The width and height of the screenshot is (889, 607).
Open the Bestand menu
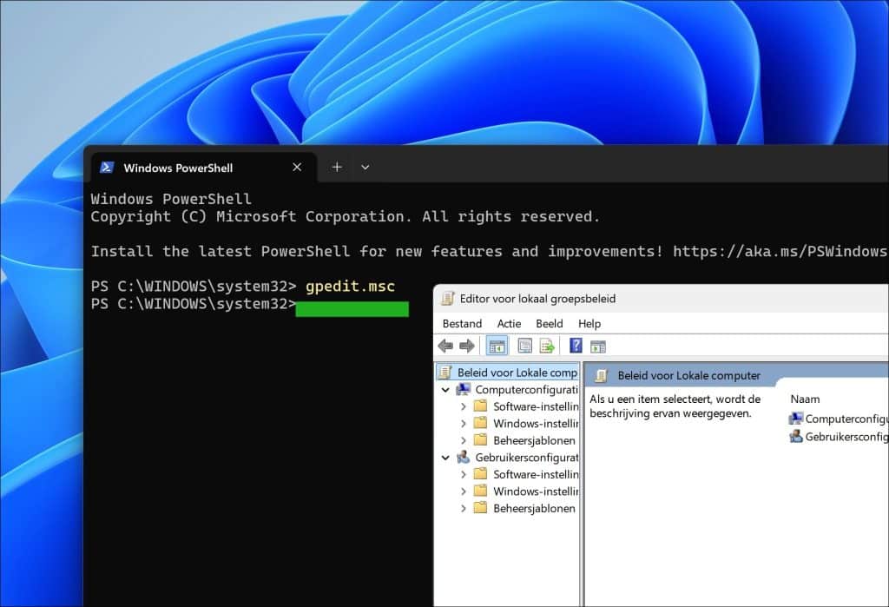pos(461,323)
